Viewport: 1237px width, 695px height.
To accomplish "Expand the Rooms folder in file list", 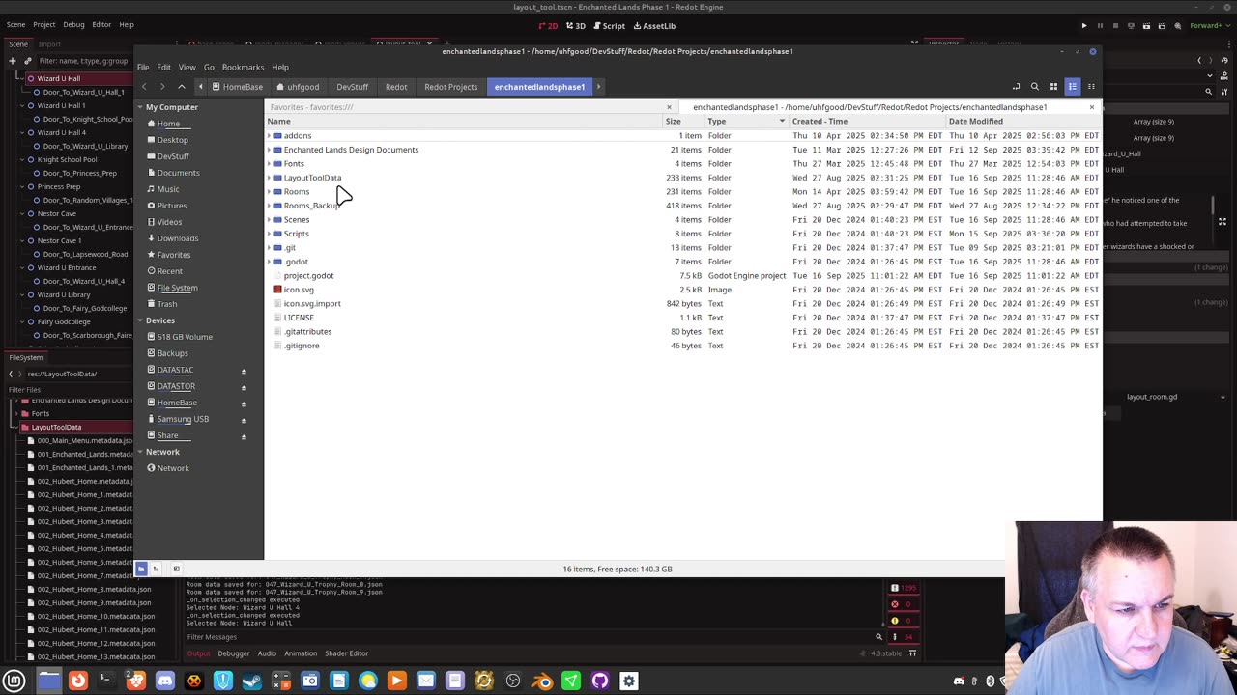I will click(269, 191).
